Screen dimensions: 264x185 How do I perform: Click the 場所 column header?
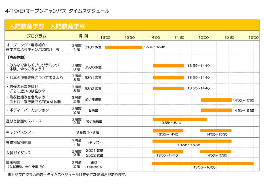tap(83, 36)
